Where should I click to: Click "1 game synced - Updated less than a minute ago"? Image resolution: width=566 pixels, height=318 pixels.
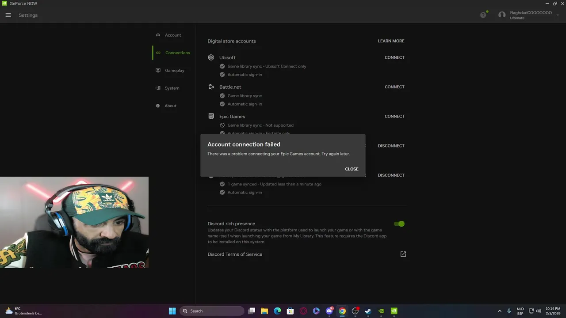click(275, 184)
